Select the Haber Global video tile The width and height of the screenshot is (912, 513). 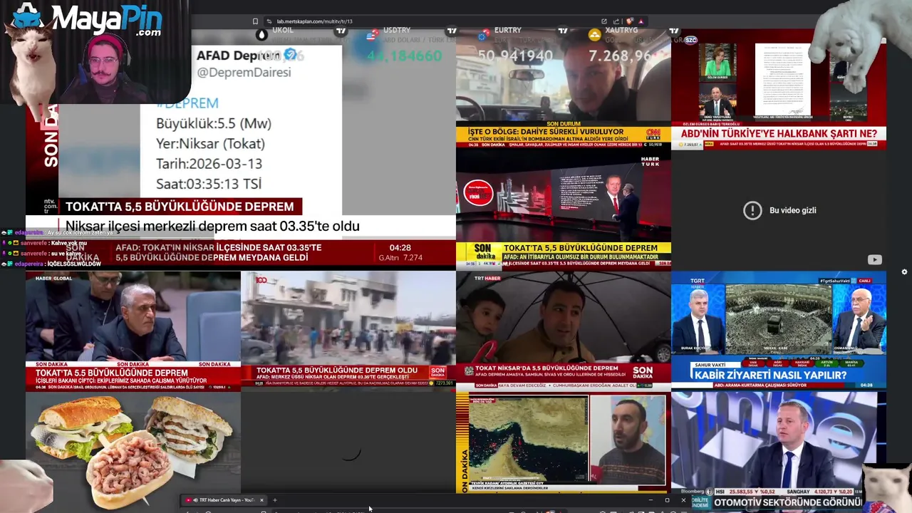pyautogui.click(x=133, y=331)
